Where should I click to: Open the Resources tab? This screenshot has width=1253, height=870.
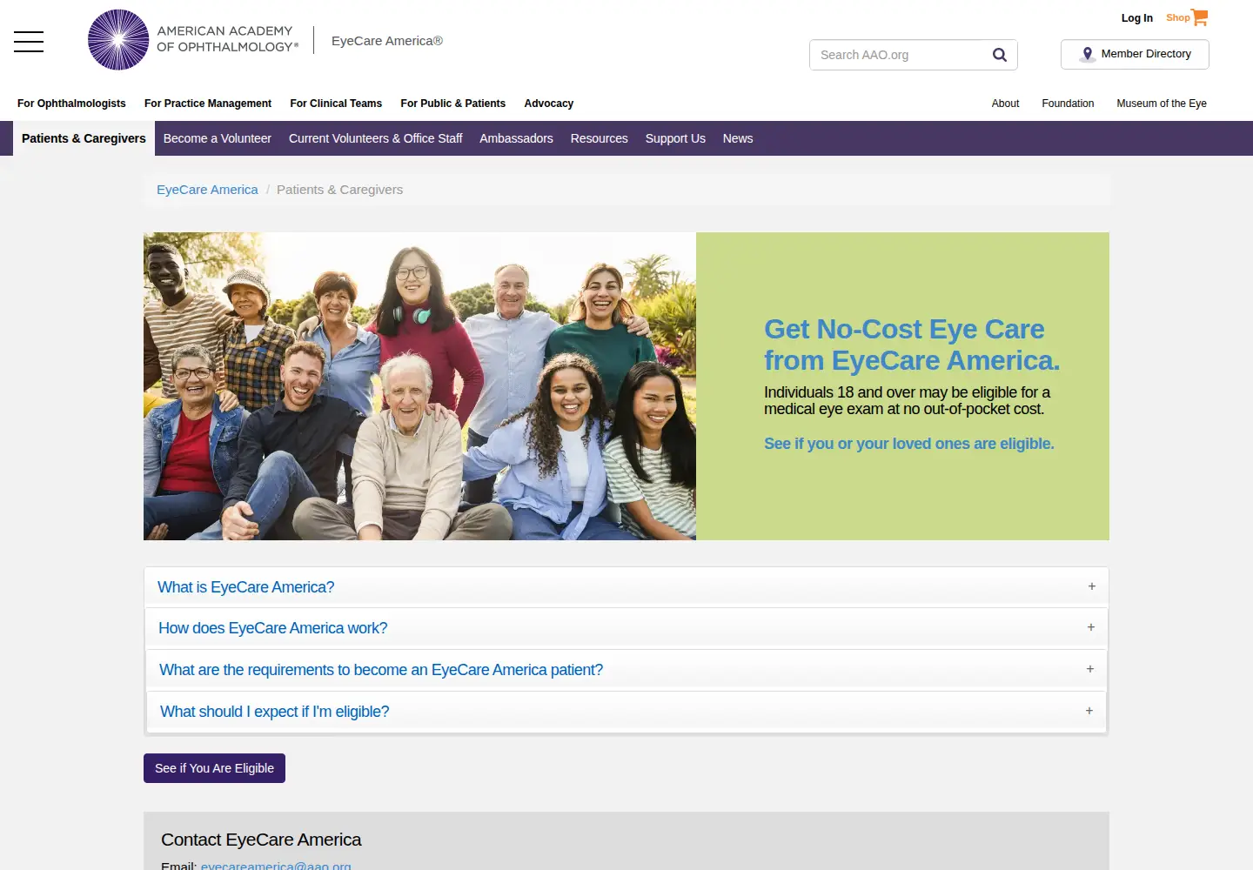tap(599, 138)
